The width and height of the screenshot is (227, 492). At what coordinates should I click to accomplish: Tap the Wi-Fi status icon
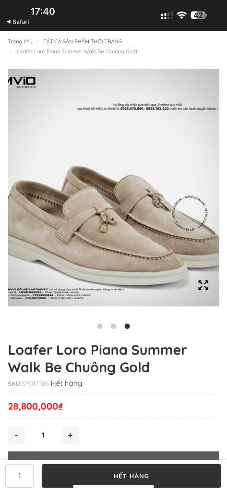point(181,15)
